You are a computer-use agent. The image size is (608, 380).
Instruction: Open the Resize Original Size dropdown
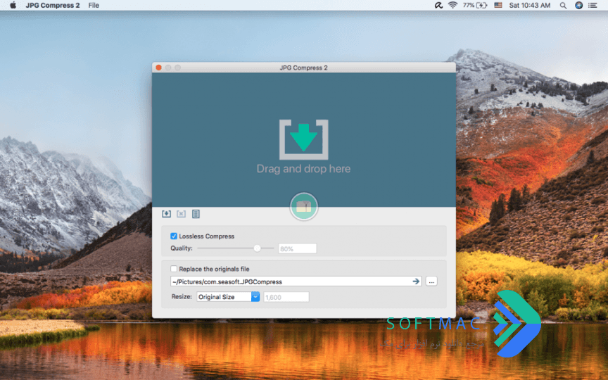tap(228, 297)
